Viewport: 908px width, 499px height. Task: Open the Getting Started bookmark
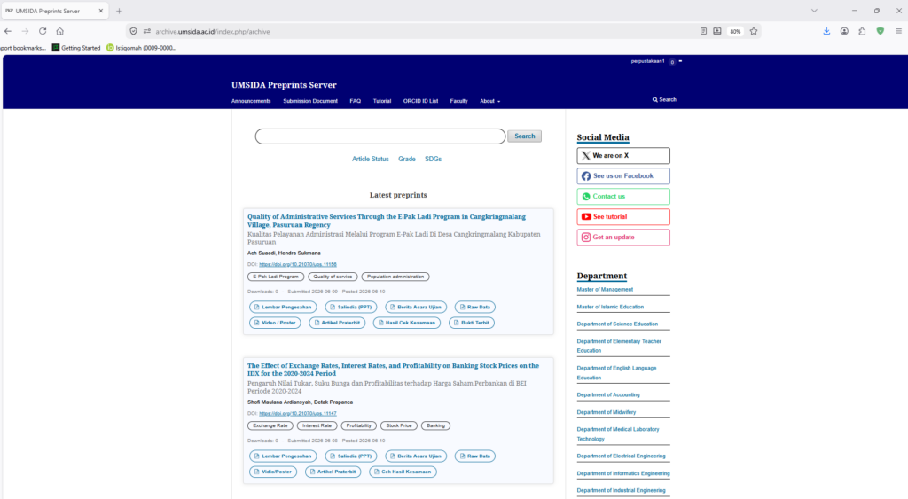(x=76, y=48)
